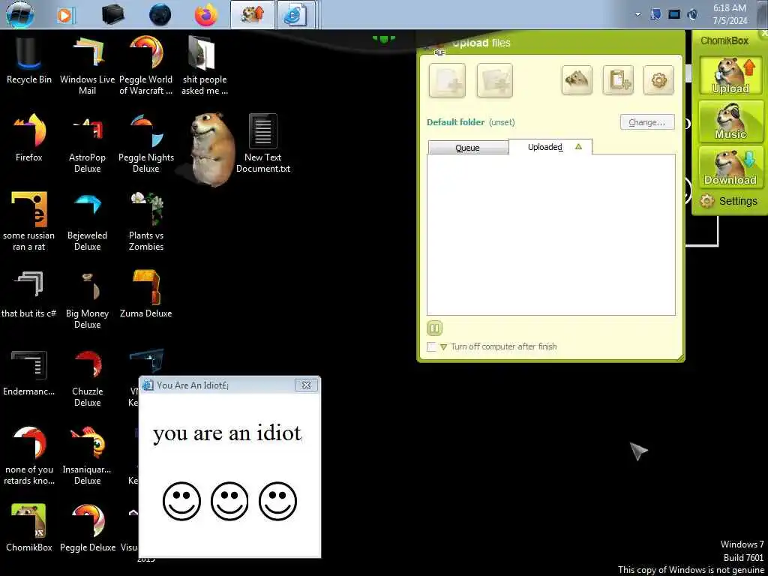Click clipboard add icon in Upload toolbar
The width and height of the screenshot is (768, 576).
618,79
